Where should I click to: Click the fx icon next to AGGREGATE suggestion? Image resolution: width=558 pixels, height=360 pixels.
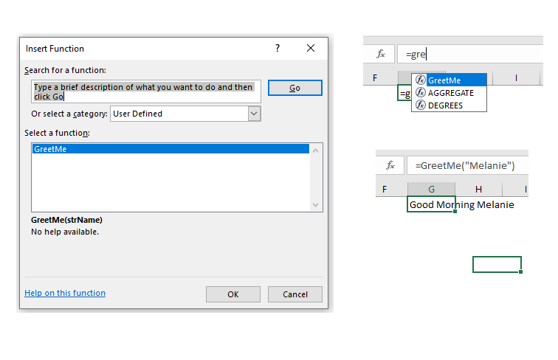click(421, 93)
